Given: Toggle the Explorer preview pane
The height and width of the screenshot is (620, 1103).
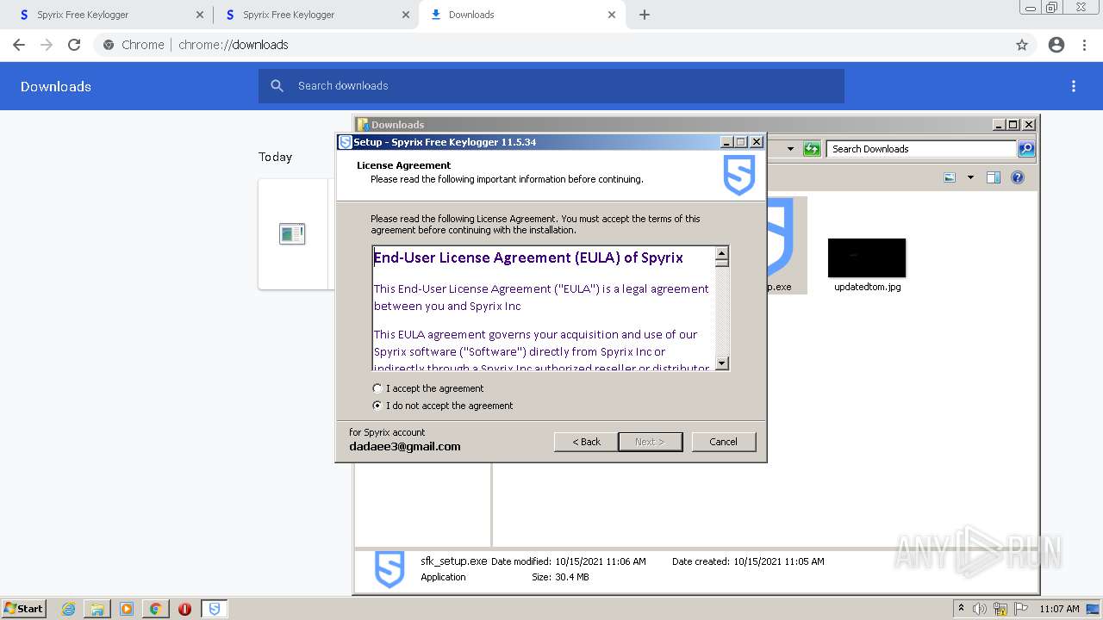Looking at the screenshot, I should click(994, 177).
